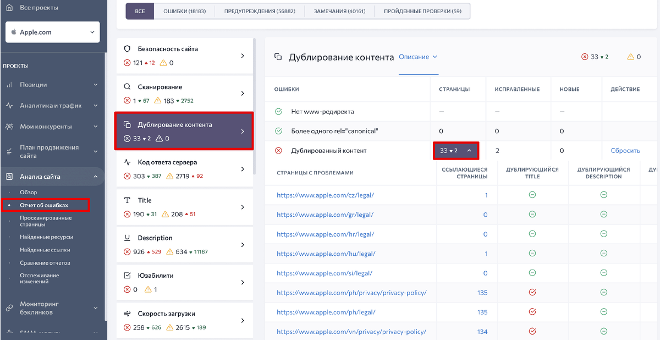Click the category list vertical scrollbar
Image resolution: width=660 pixels, height=340 pixels.
255,106
